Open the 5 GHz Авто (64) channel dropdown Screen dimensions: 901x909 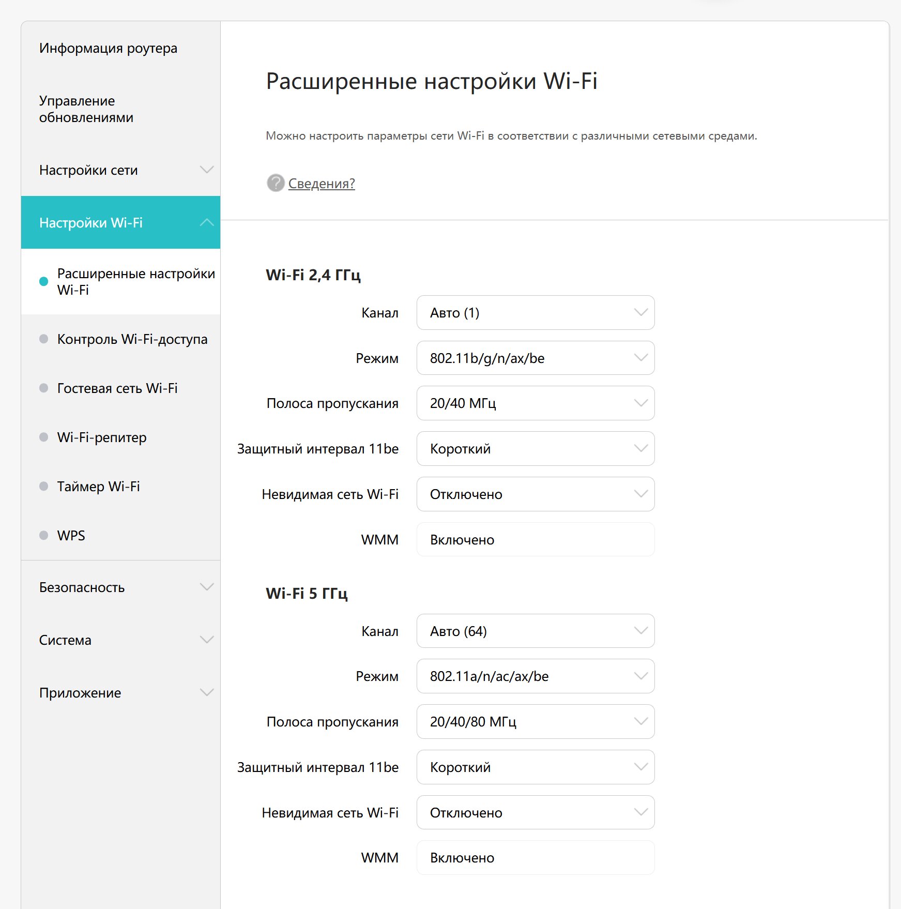pyautogui.click(x=536, y=631)
